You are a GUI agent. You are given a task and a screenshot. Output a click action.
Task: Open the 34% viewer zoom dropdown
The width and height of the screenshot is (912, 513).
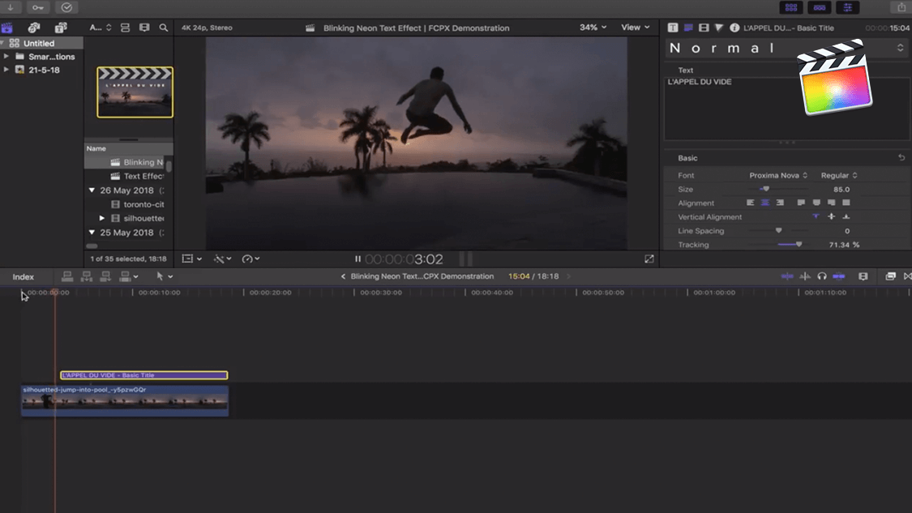593,28
